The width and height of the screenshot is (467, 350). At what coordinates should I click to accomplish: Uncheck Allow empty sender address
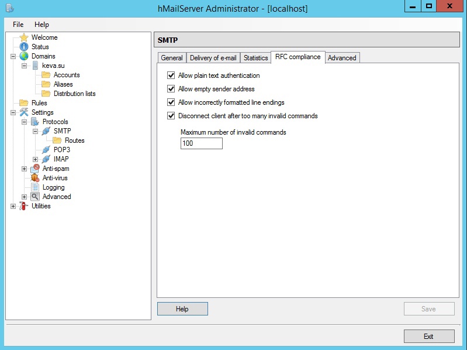point(171,89)
